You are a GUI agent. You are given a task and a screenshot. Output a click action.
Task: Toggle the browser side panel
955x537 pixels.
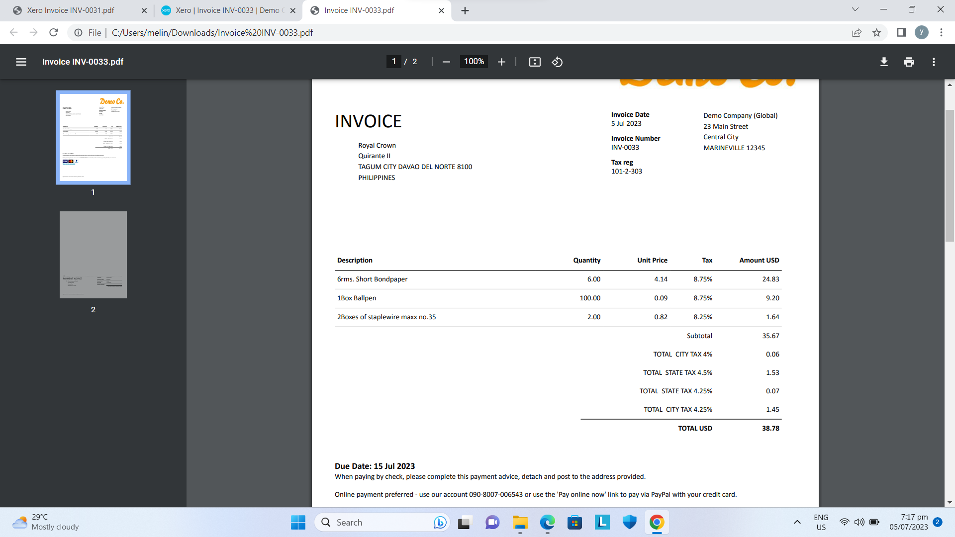pos(901,33)
